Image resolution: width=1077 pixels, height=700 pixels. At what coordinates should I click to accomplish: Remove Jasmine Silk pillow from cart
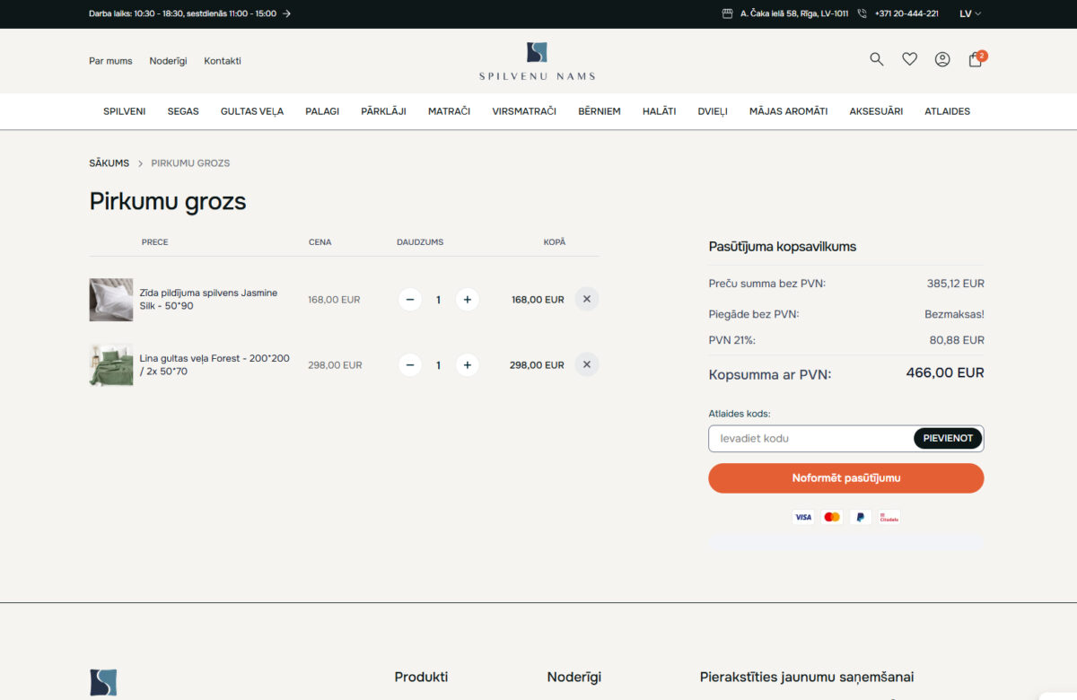pos(586,298)
